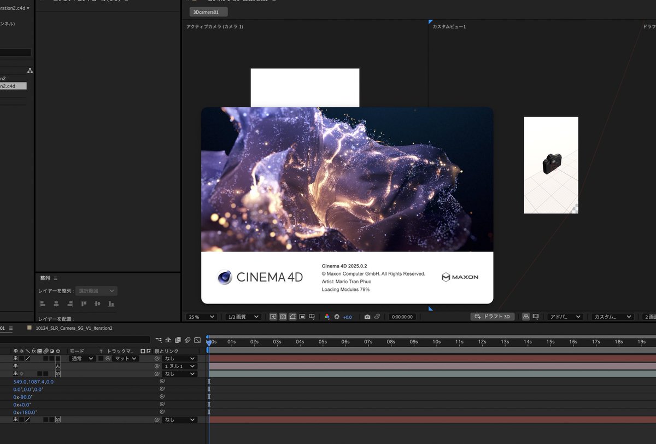This screenshot has height=444, width=656.
Task: Toggle 3D layer switch on bottom layer
Action: (x=58, y=419)
